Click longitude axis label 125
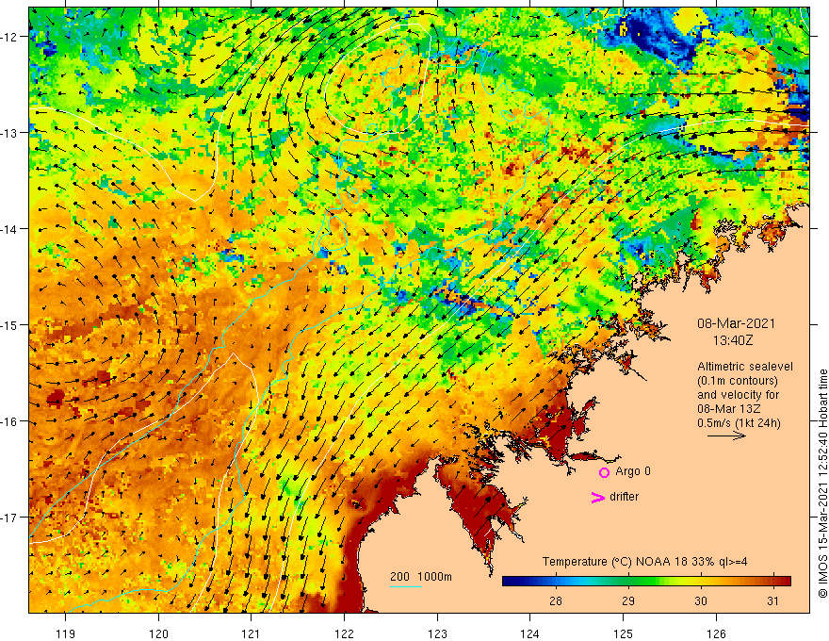This screenshot has height=641, width=829. coord(623,633)
